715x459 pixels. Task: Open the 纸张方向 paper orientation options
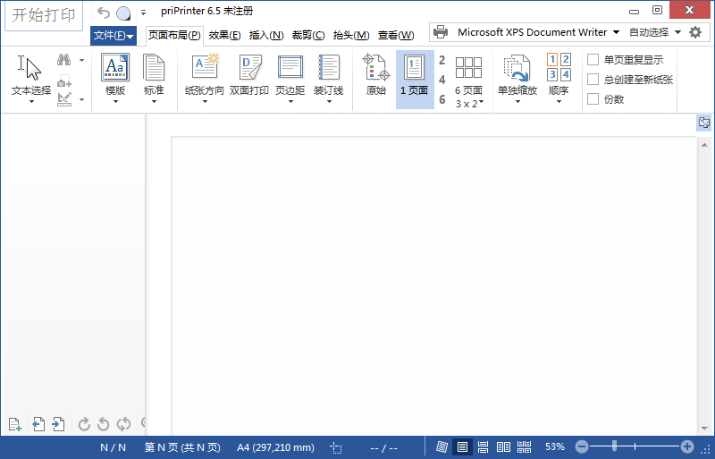click(x=205, y=79)
